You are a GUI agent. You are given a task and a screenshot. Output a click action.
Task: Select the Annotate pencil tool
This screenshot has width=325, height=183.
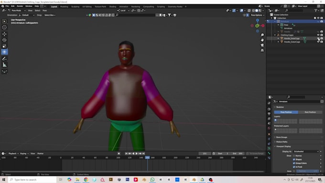coord(4,59)
